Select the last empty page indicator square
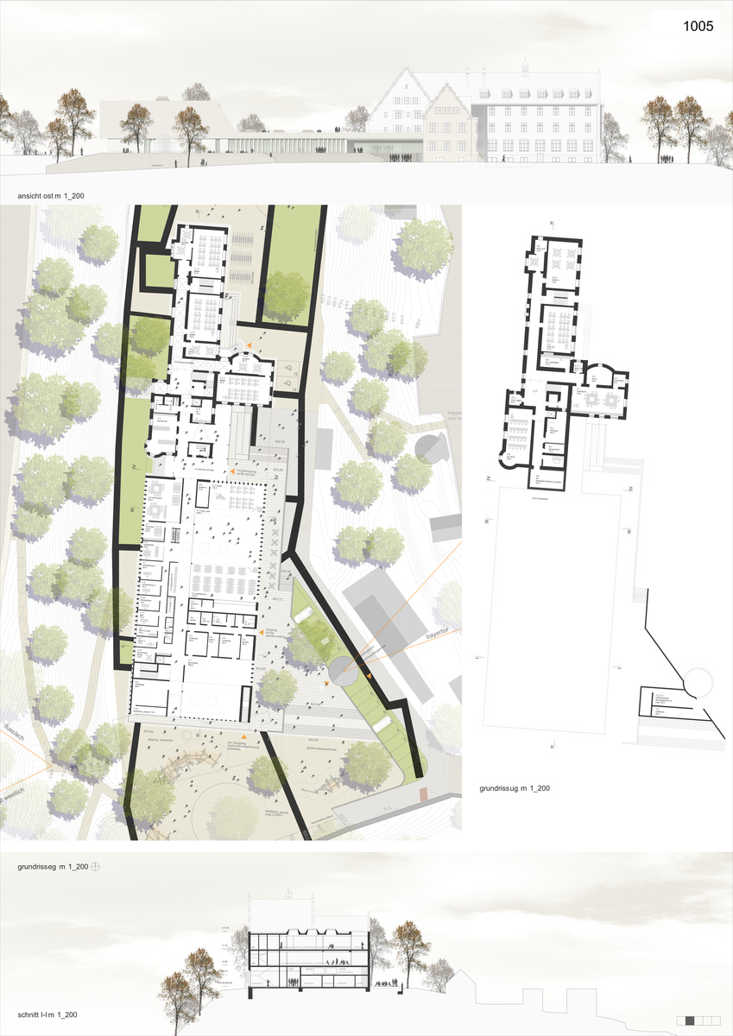This screenshot has width=733, height=1036. click(x=718, y=1020)
